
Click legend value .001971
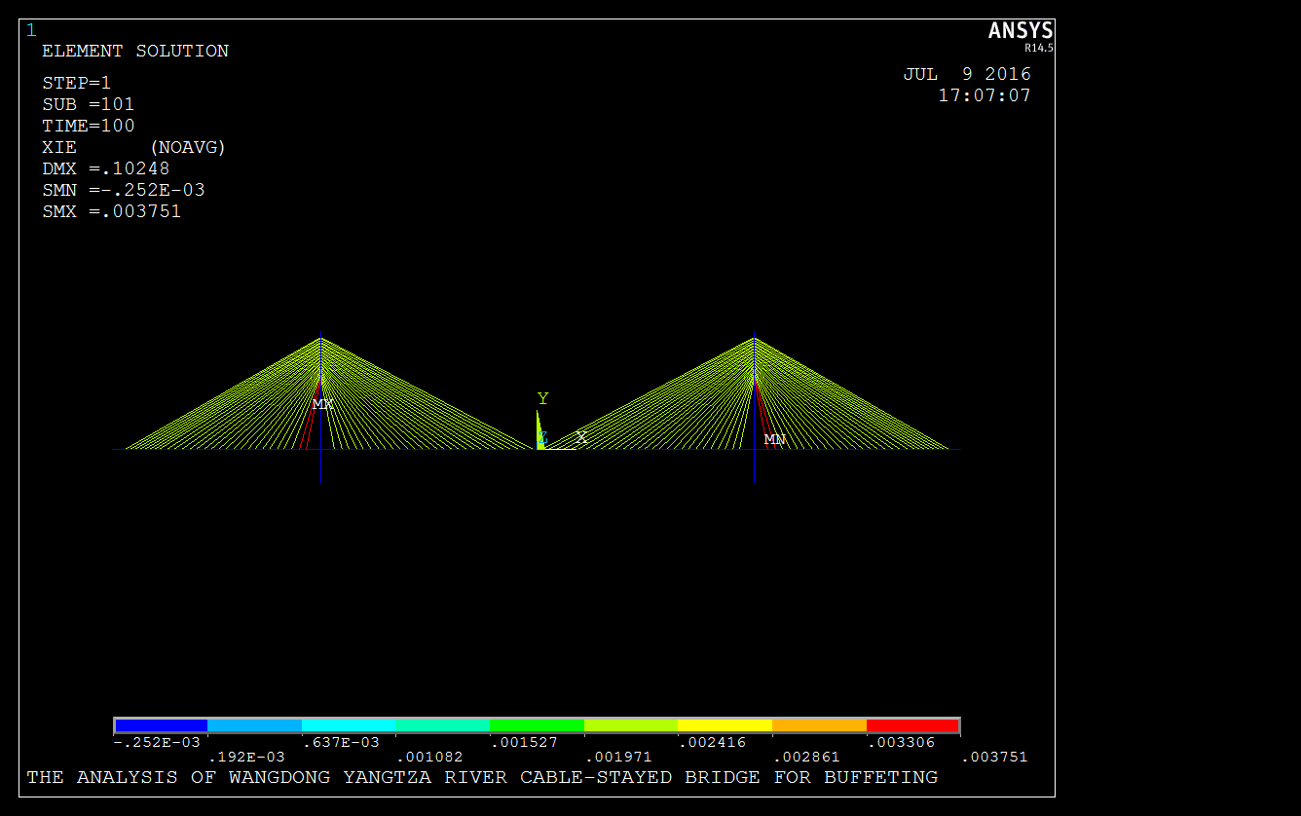(x=618, y=757)
